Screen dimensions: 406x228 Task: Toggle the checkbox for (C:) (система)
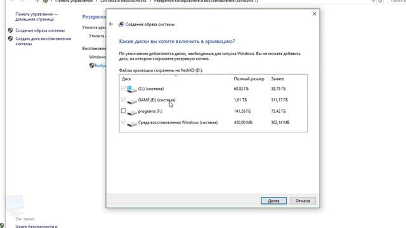click(123, 89)
